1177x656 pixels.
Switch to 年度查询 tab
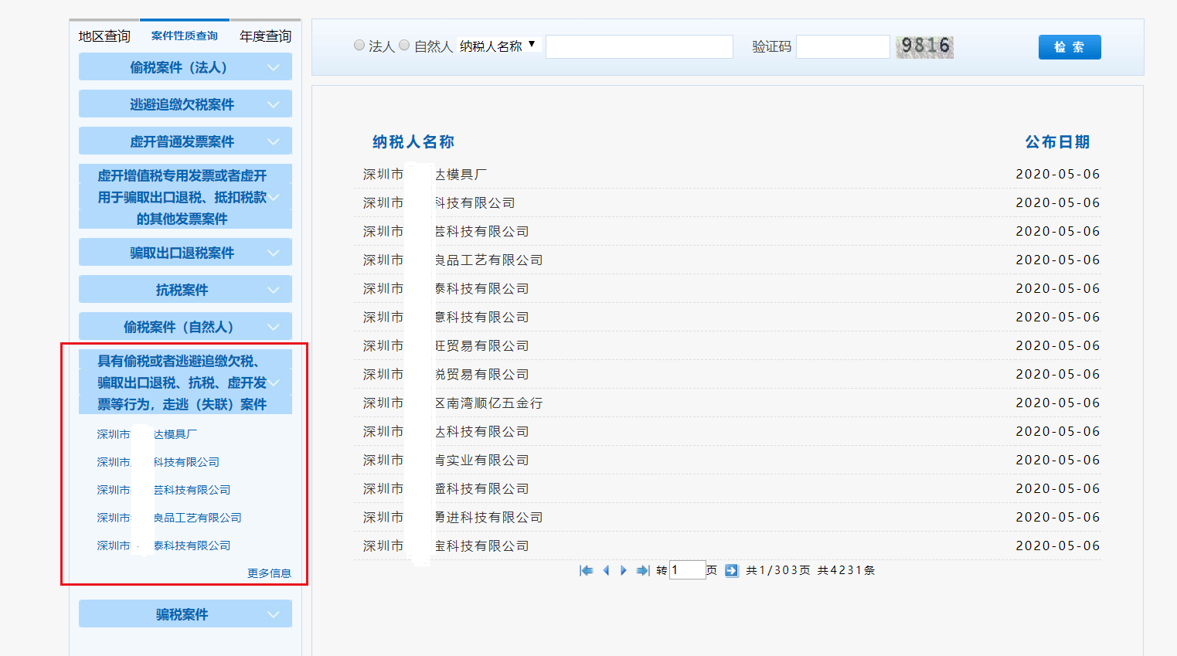click(265, 36)
